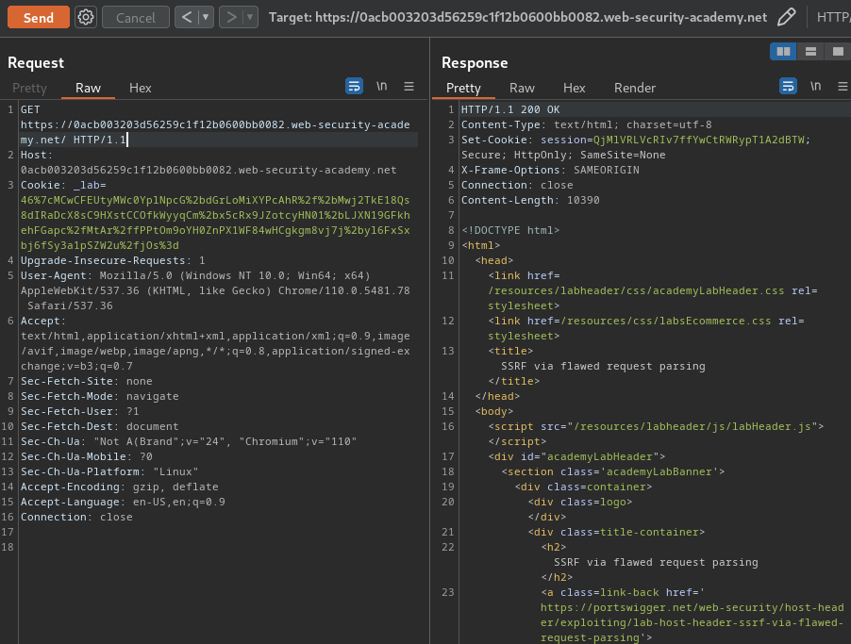Image resolution: width=851 pixels, height=644 pixels.
Task: Click academyLabHeader.css link href in response
Action: click(x=636, y=290)
